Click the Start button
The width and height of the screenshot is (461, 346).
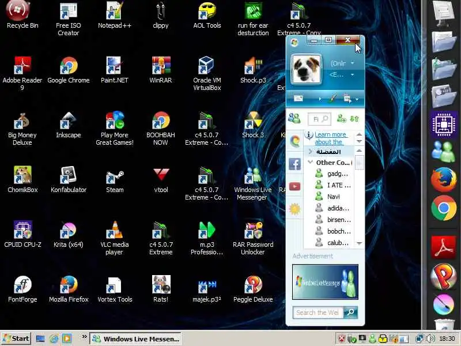click(16, 339)
